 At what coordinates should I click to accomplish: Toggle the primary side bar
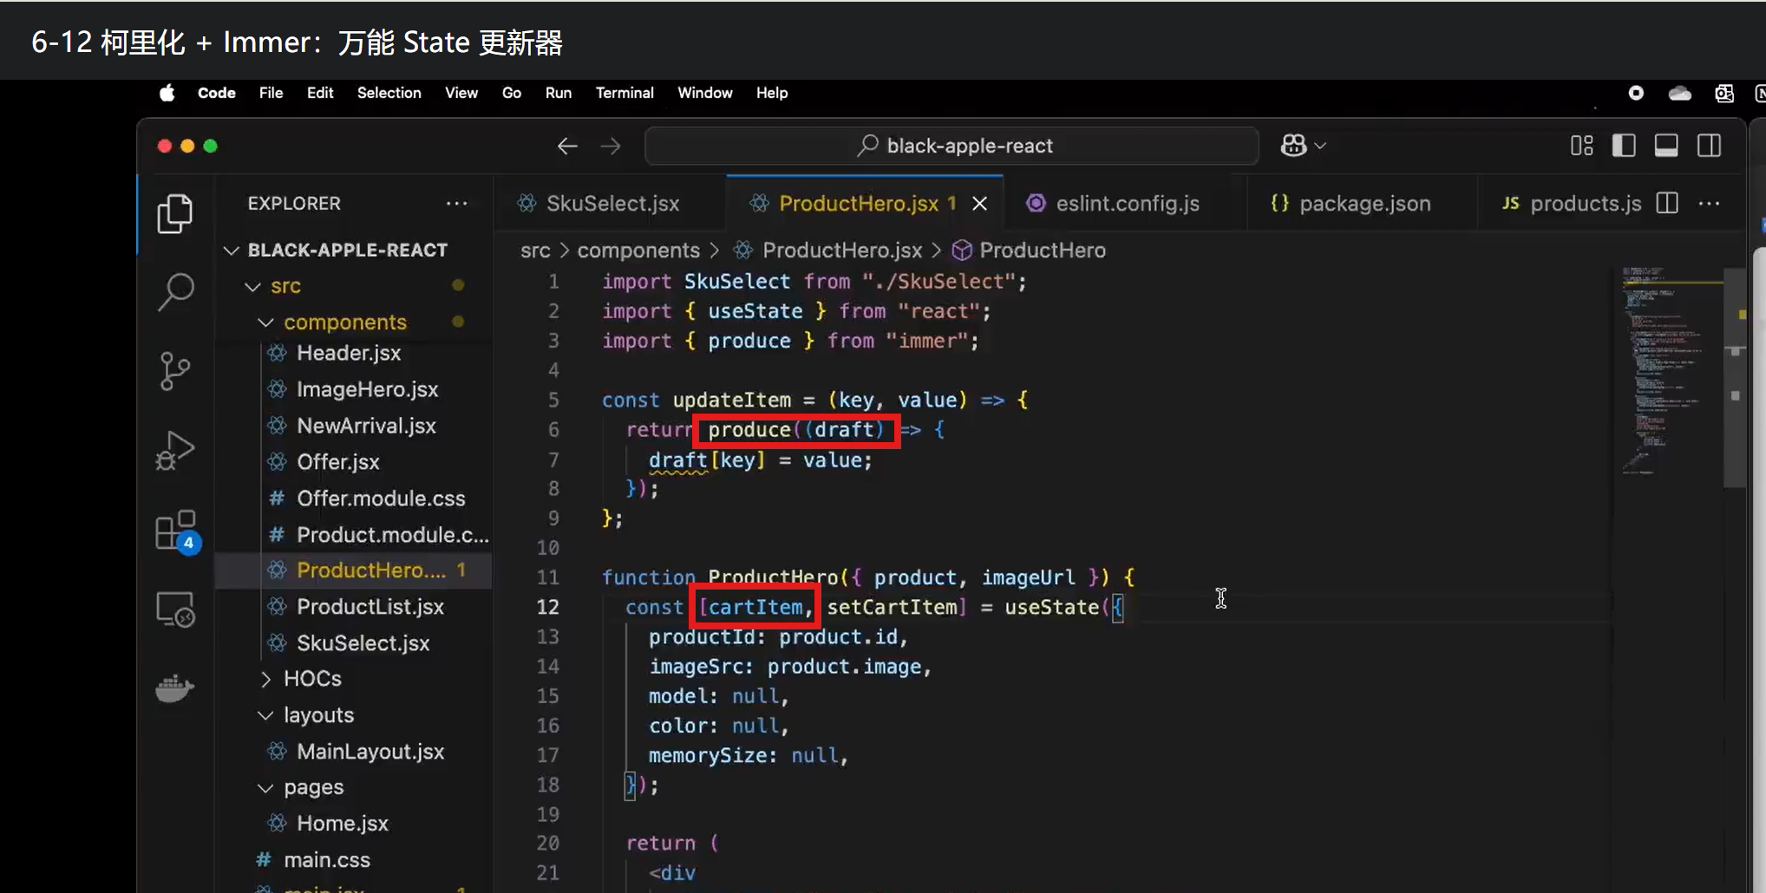point(1624,146)
